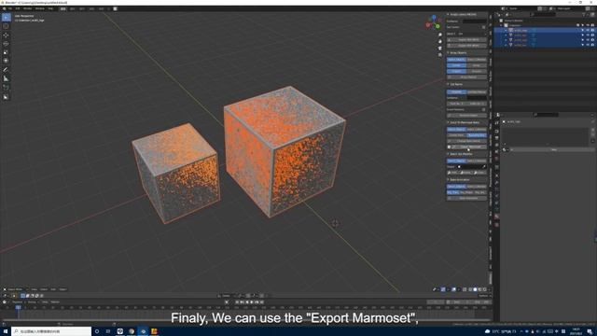Switch to solid viewport shading
Screen dimensions: 597x336
pos(475,289)
